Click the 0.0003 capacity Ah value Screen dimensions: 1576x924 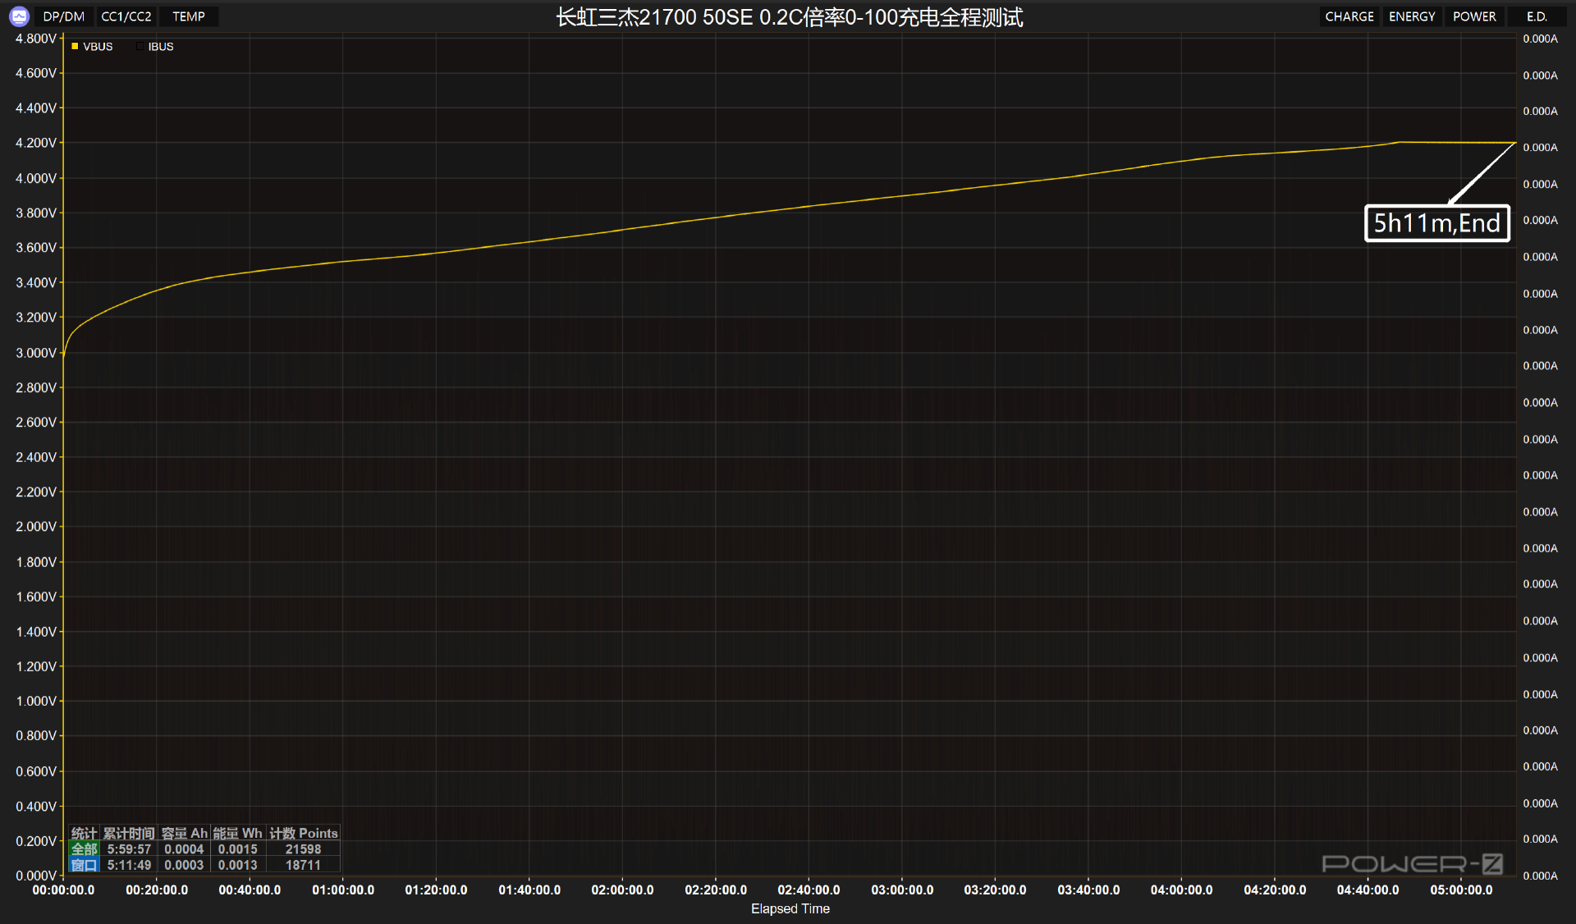point(184,865)
